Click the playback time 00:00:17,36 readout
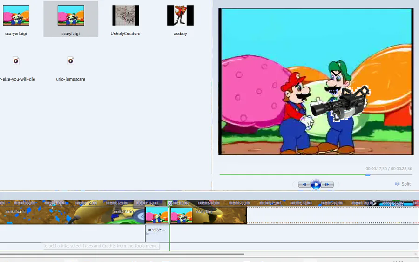 pyautogui.click(x=376, y=168)
